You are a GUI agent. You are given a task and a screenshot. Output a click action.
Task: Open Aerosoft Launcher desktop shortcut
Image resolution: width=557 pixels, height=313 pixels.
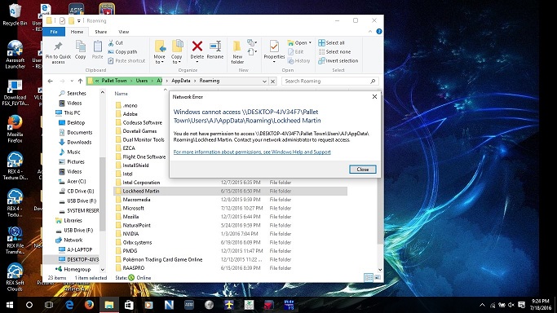(15, 55)
